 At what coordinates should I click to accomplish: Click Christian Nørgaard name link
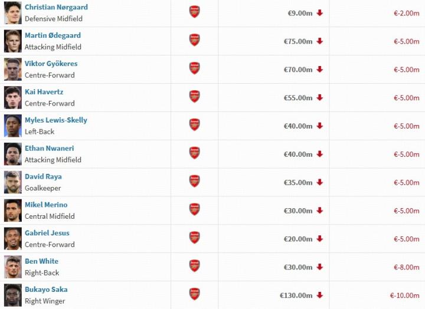click(56, 7)
